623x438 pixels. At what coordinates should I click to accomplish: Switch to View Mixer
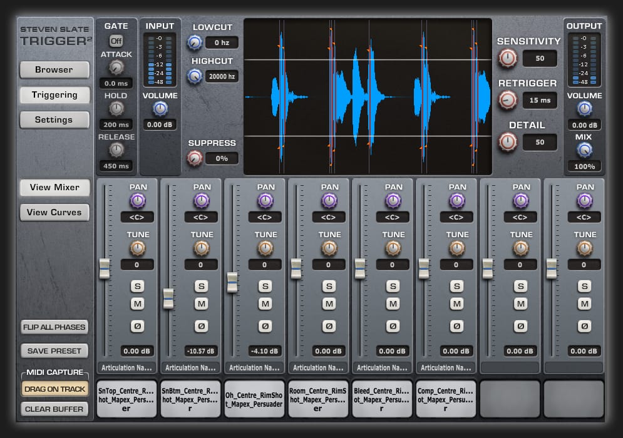click(x=54, y=188)
